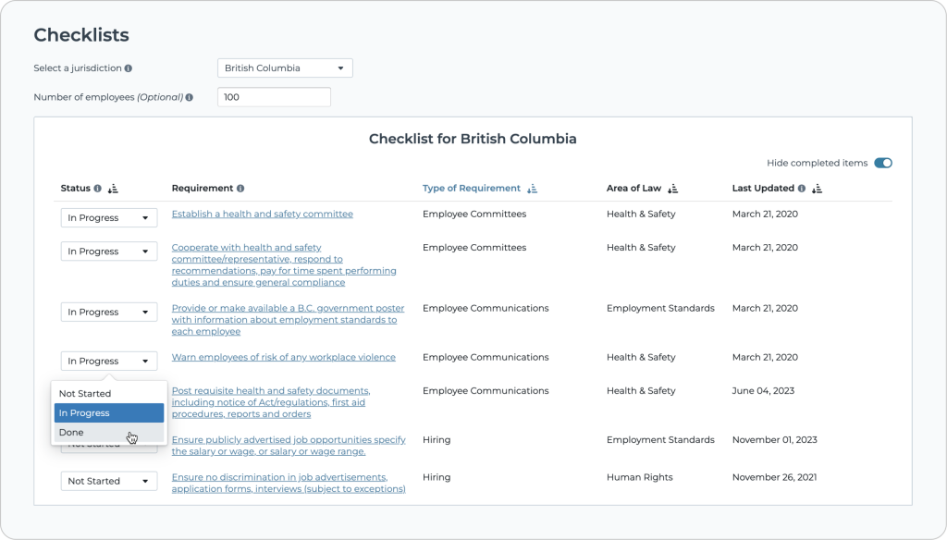Click the workplace violence warning requirement link
Screen dimensions: 947x540
tap(282, 357)
